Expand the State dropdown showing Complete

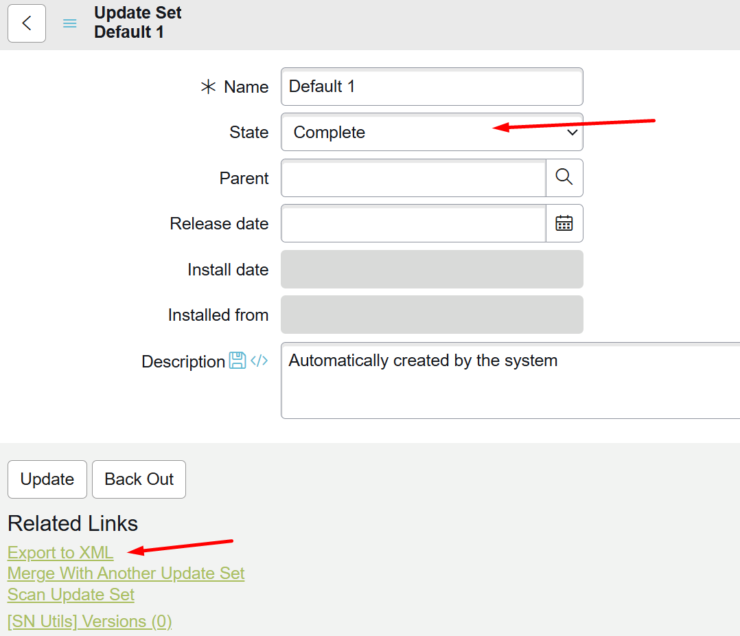pyautogui.click(x=432, y=133)
